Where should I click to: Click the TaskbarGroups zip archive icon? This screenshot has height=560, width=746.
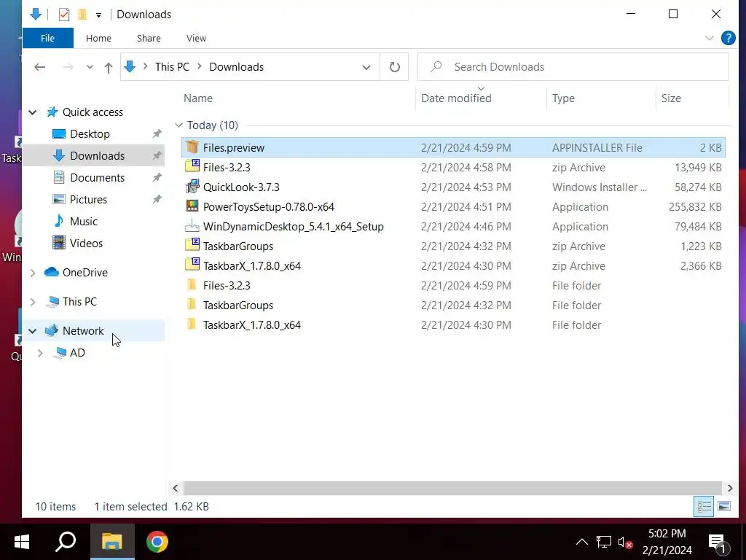coord(192,246)
